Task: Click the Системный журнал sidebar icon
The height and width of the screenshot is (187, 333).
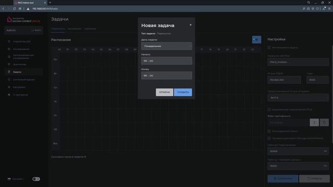Action: pyautogui.click(x=9, y=79)
